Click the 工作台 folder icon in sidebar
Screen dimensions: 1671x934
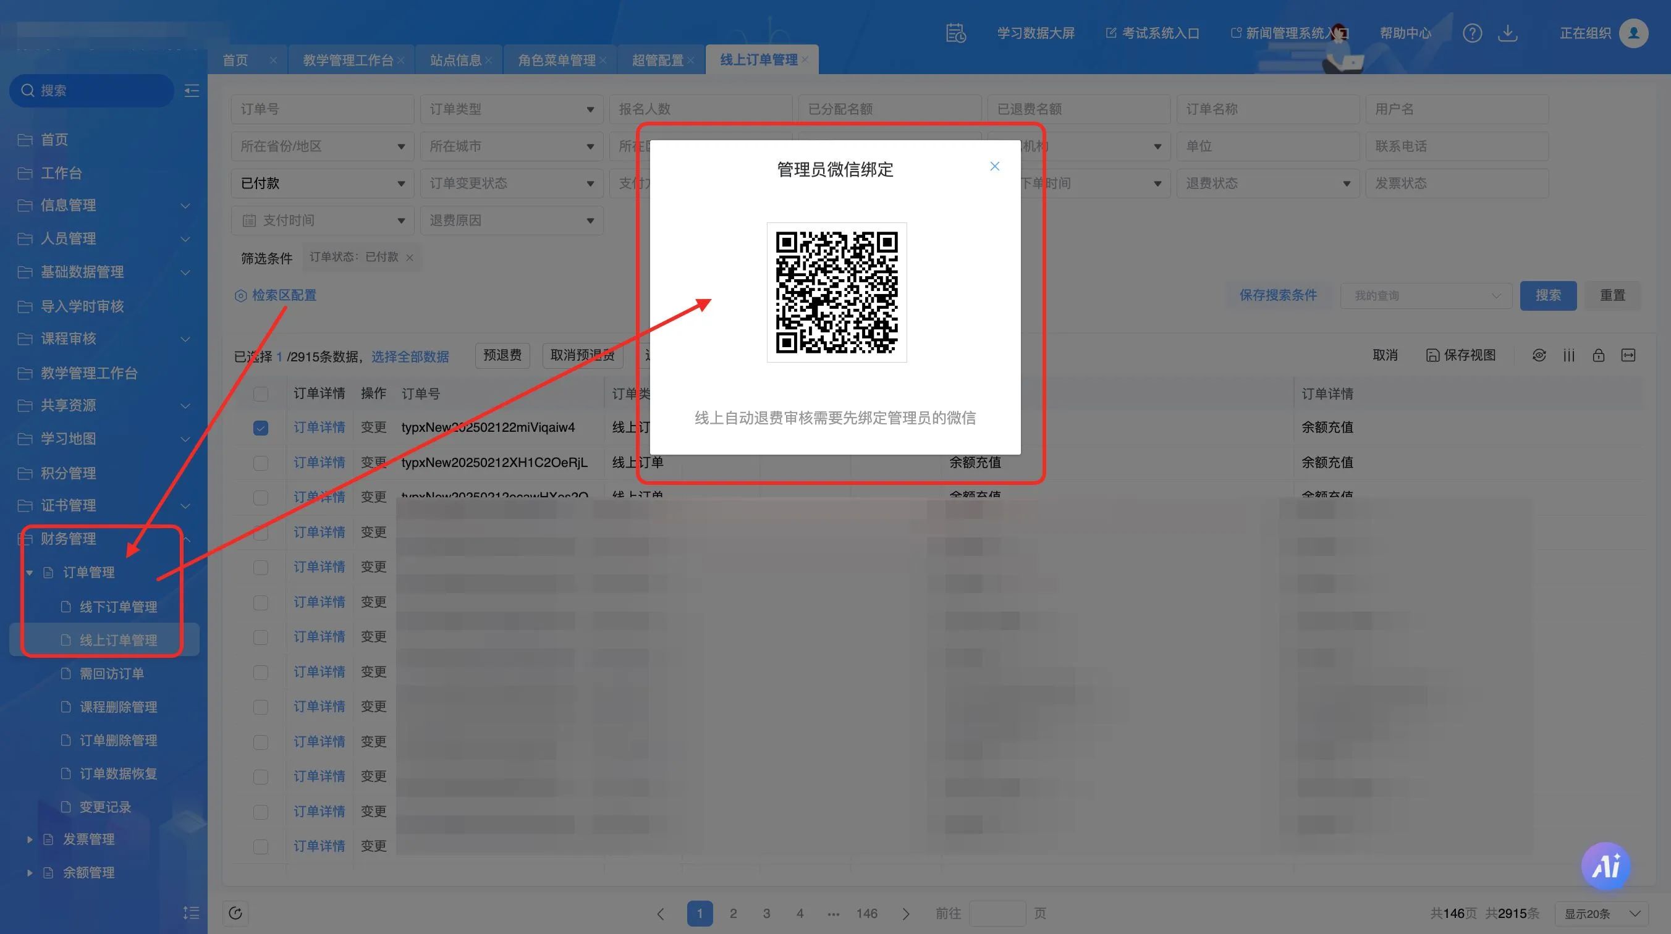pyautogui.click(x=25, y=173)
